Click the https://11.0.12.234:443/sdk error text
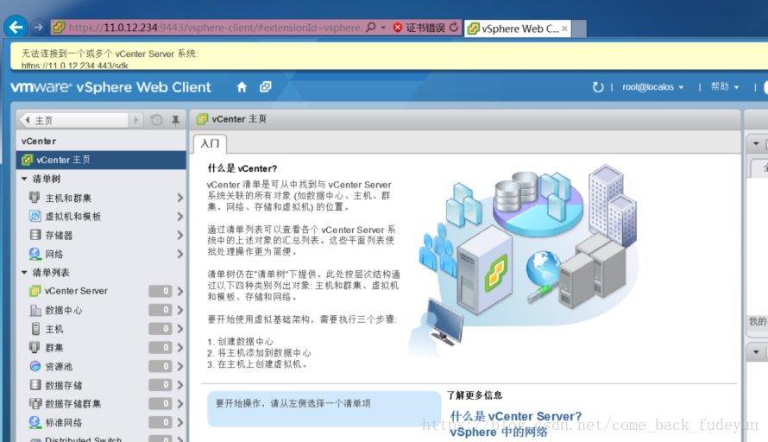This screenshot has height=442, width=768. 75,66
